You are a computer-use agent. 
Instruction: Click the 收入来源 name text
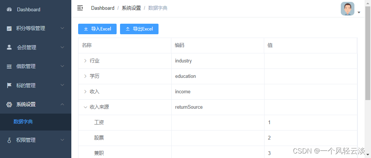click(99, 107)
